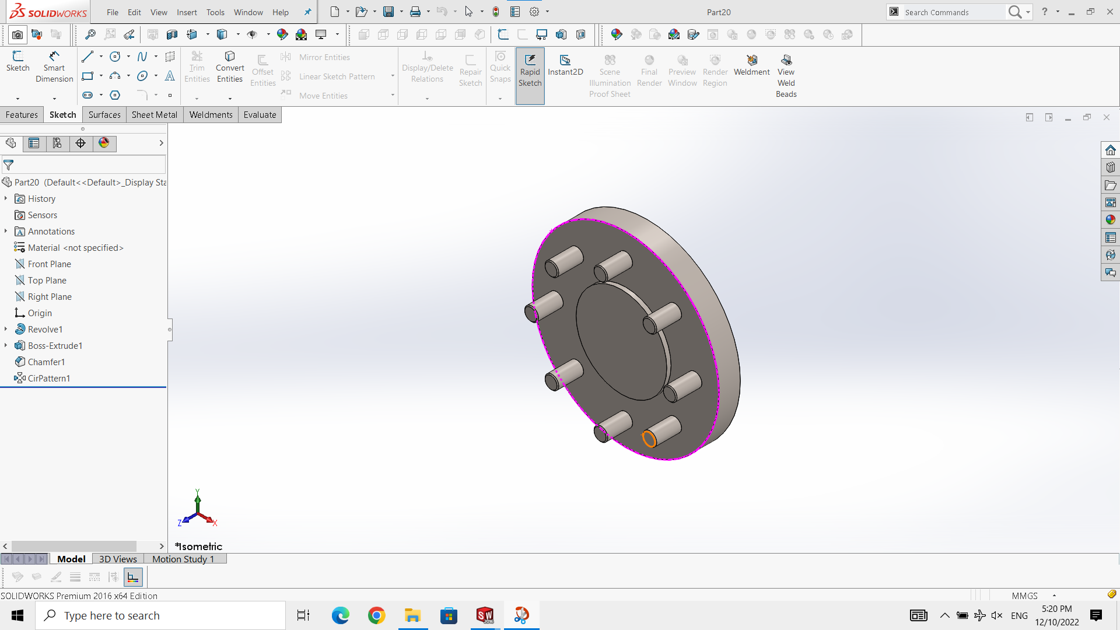The height and width of the screenshot is (630, 1120).
Task: Open the ConfigurationManager tab
Action: [x=57, y=143]
